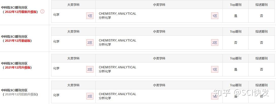
Task: Click the 大类学科 header in the first table
Action: (73, 5)
